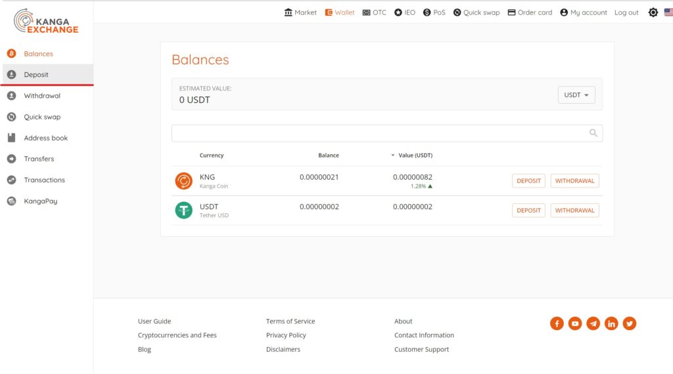Open Terms of Service footer link

point(290,321)
